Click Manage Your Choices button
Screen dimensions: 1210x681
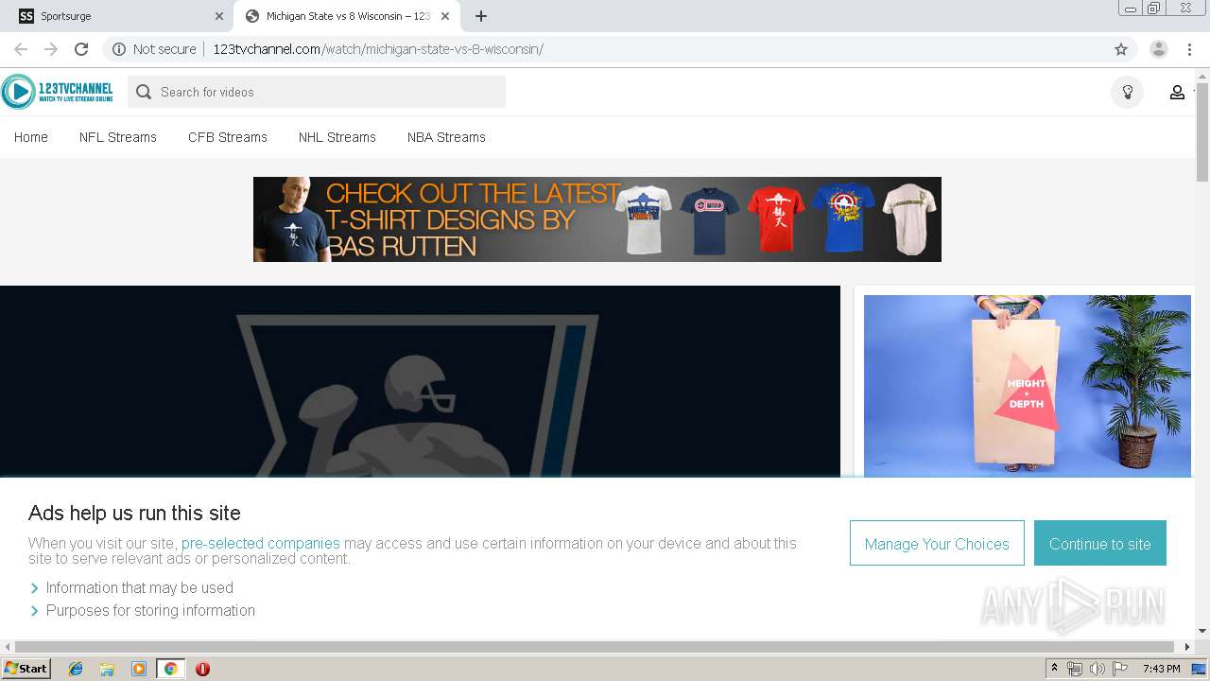937,544
